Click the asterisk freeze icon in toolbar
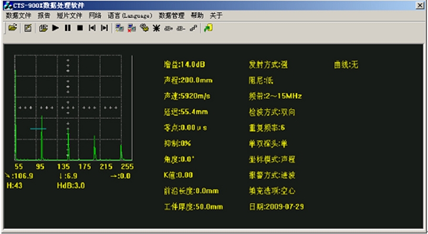 point(156,28)
